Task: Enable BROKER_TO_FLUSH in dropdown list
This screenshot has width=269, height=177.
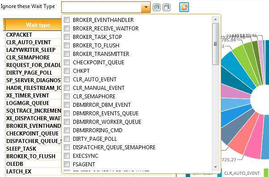Action: (x=67, y=45)
